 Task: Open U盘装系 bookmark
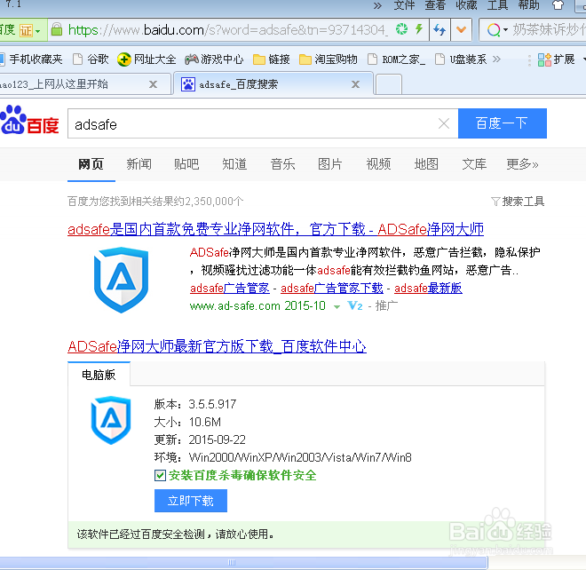coord(461,59)
